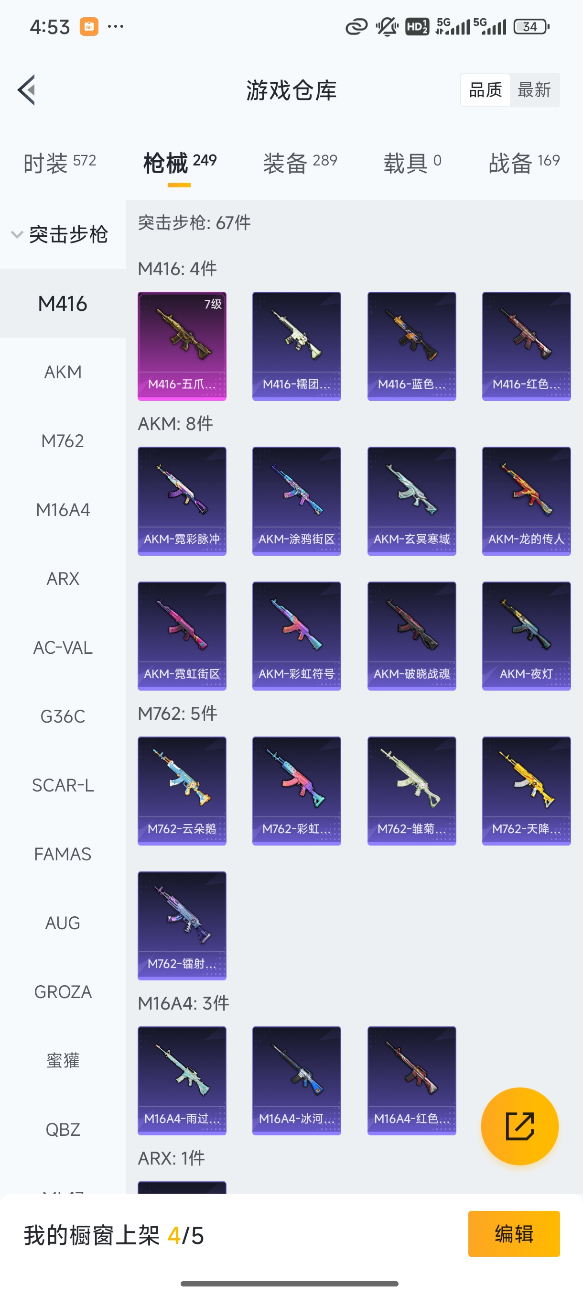Select the M762-天降 golden skin
This screenshot has height=1297, width=583.
(x=526, y=791)
